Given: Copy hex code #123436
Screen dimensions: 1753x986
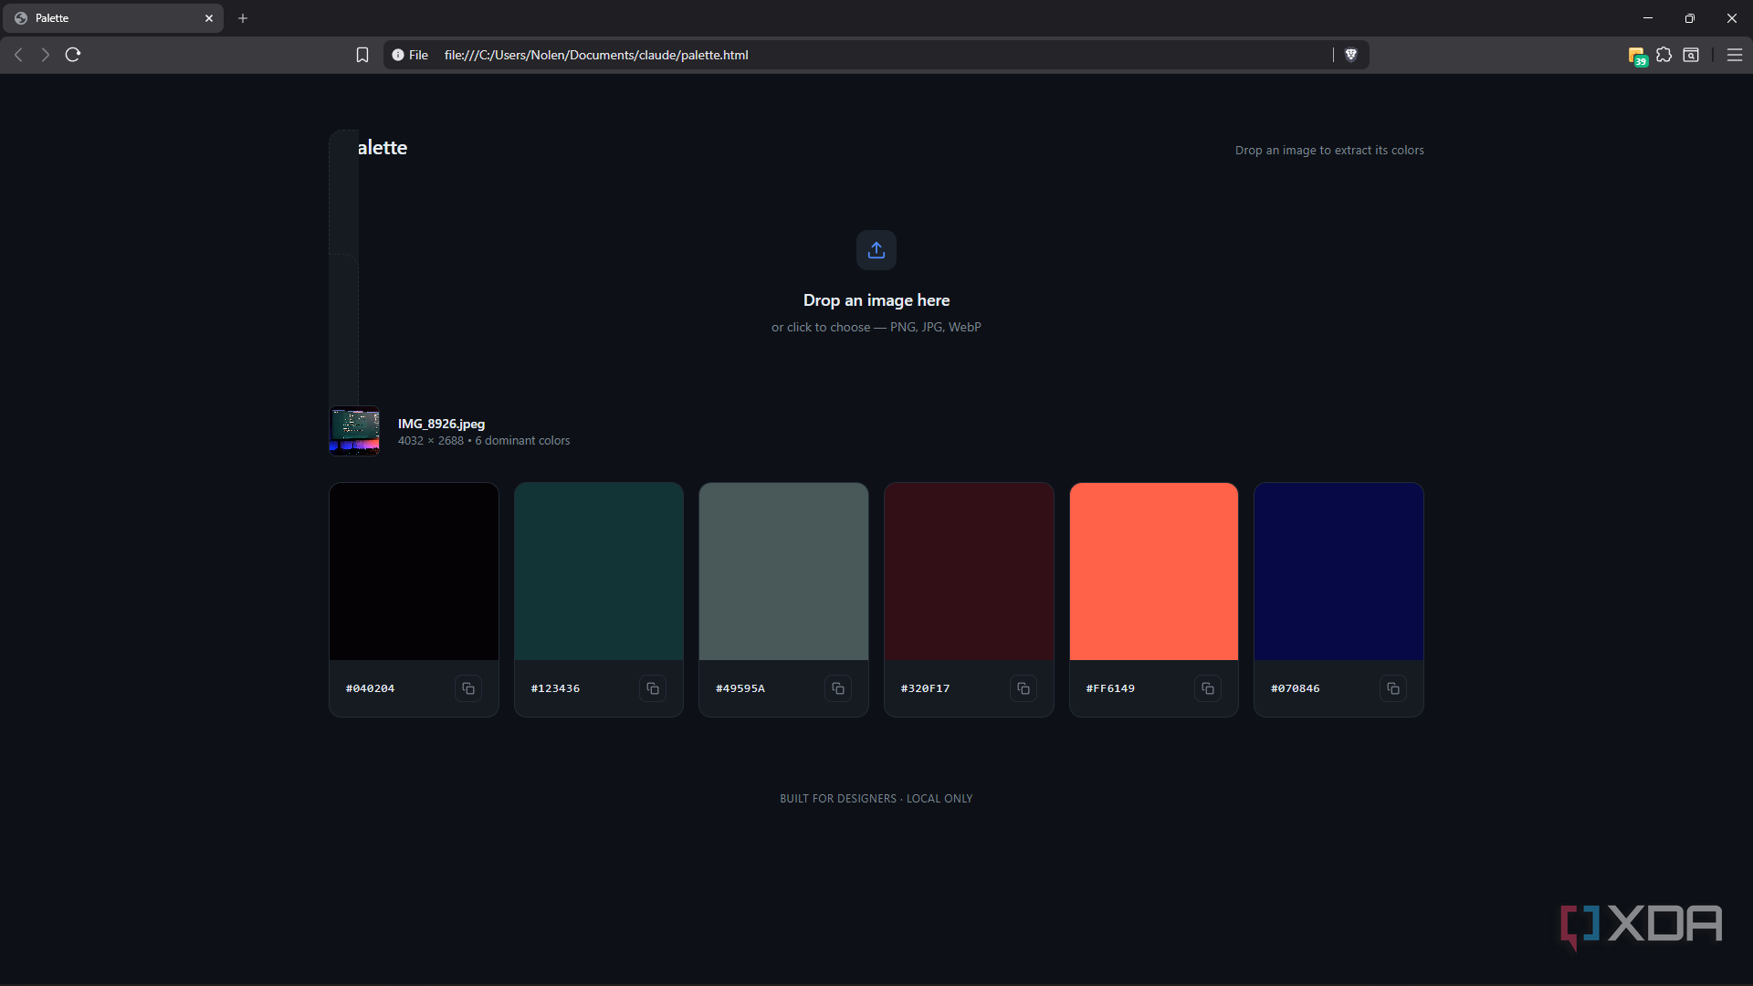Looking at the screenshot, I should [653, 688].
